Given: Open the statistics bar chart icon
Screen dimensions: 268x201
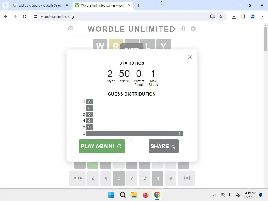Looking at the screenshot, I should coord(183,29).
